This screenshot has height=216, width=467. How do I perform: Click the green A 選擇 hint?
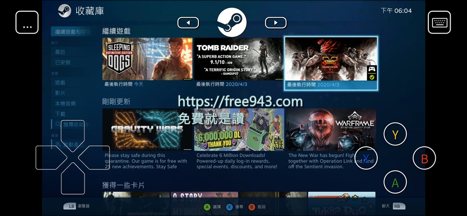pos(212,207)
